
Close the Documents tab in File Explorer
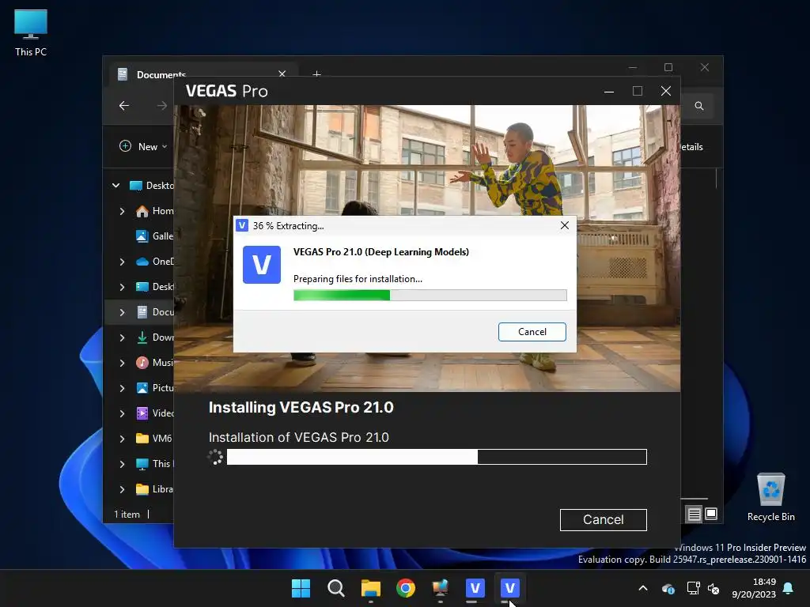pyautogui.click(x=282, y=74)
